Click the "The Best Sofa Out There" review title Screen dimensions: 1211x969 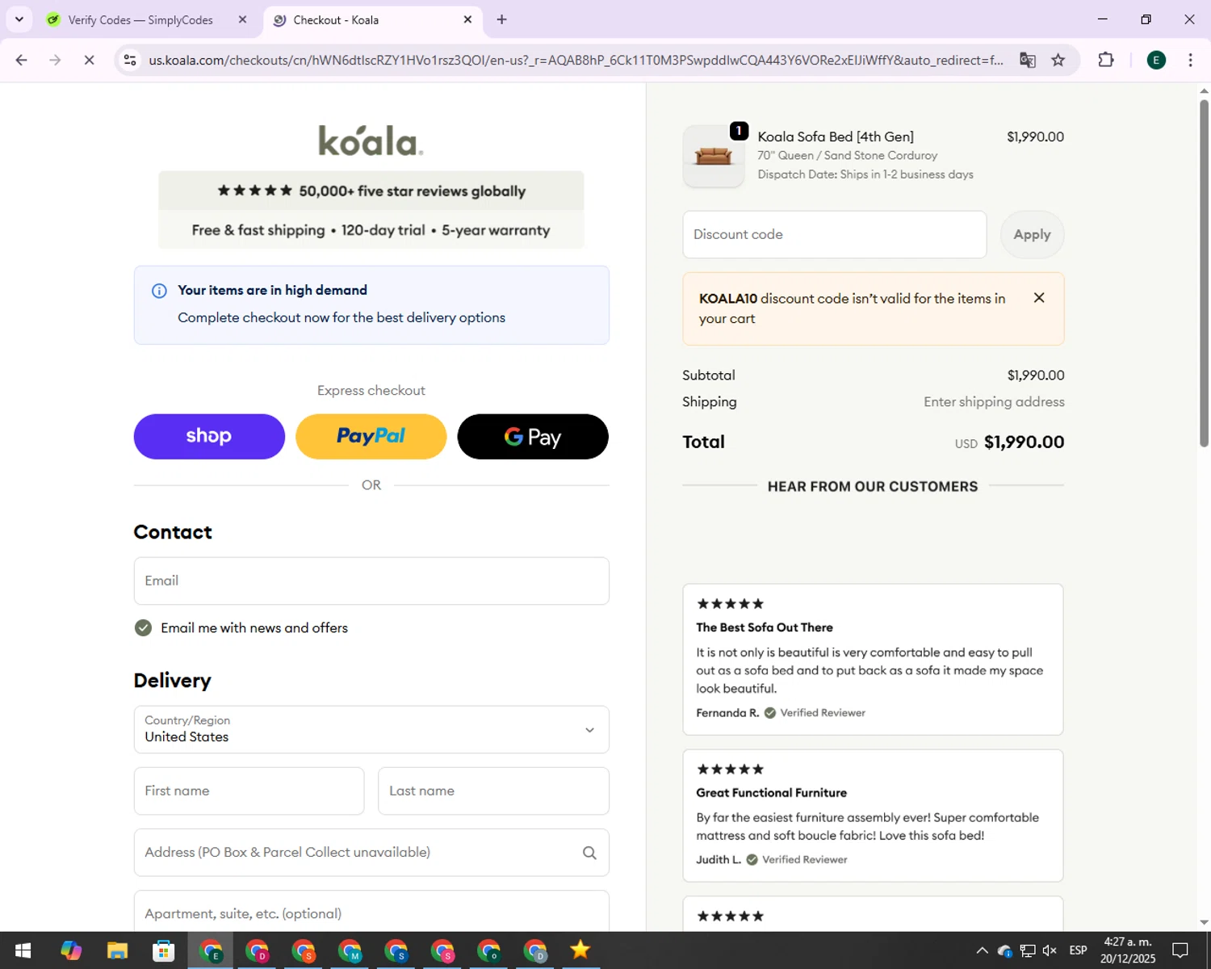tap(764, 627)
